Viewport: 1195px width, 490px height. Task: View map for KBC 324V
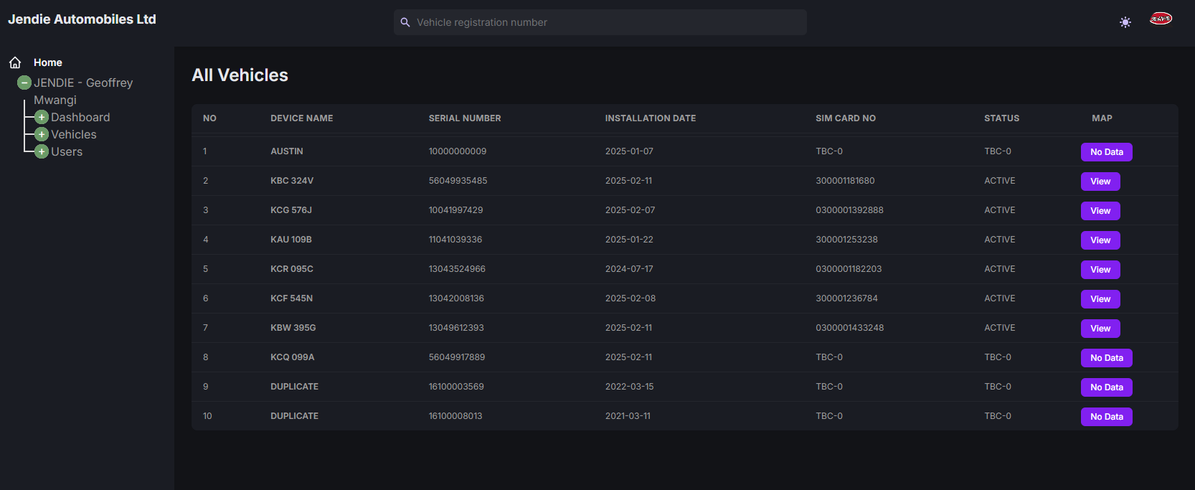pos(1100,182)
